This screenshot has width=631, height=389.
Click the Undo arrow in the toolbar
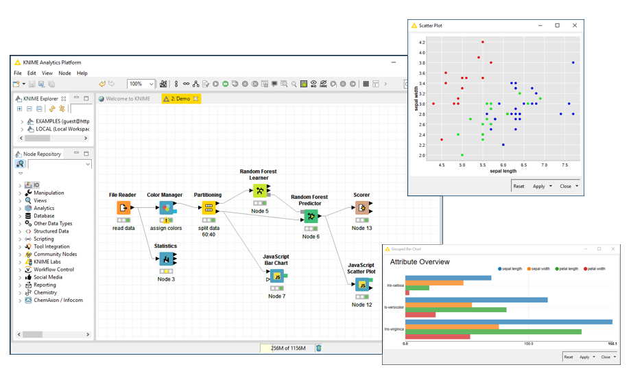tap(102, 84)
